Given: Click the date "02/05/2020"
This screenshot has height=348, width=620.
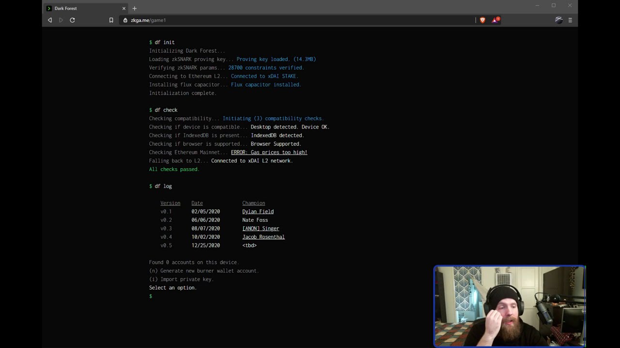Looking at the screenshot, I should click(x=205, y=212).
